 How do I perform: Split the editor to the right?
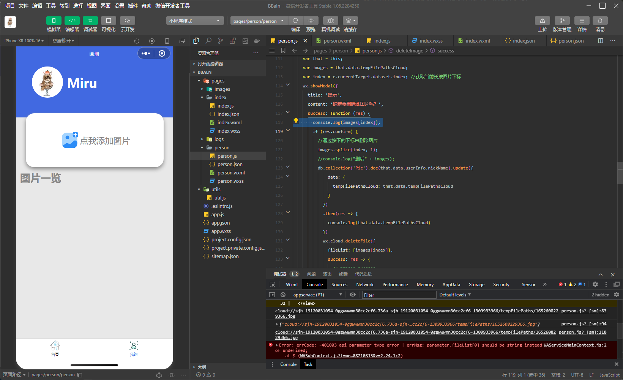(x=601, y=41)
